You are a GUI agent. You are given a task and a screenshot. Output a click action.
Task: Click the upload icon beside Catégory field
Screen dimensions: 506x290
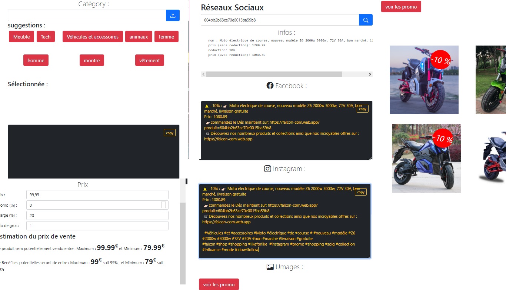pos(173,16)
